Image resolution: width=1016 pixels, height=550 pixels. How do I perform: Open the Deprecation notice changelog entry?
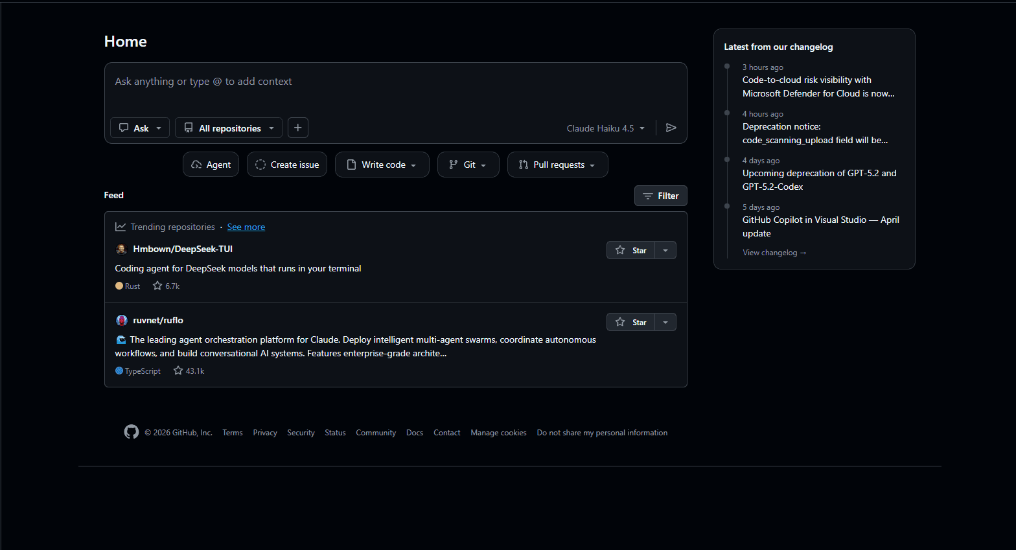coord(815,133)
